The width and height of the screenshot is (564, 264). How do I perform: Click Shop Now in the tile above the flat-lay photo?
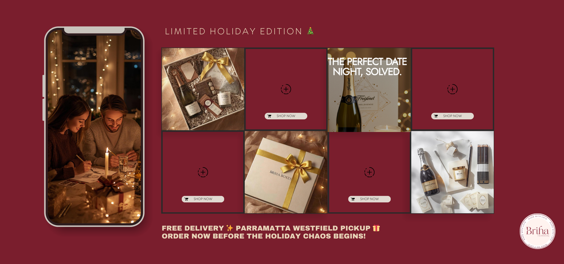(452, 116)
